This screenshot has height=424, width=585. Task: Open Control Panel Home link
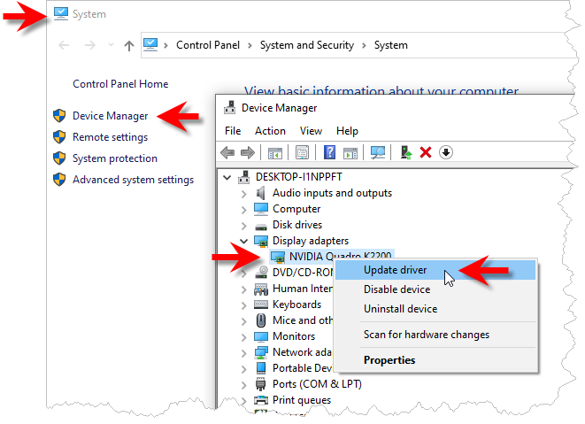tap(120, 84)
